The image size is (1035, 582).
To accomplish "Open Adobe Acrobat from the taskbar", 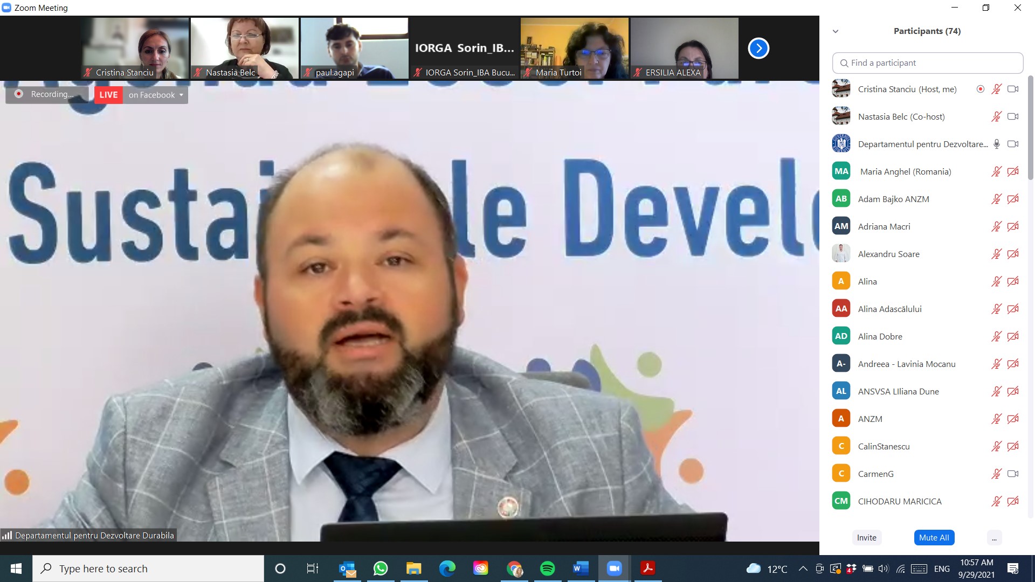I will pos(647,569).
